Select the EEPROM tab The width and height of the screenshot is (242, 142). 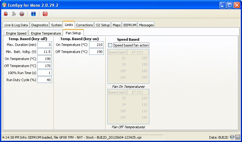[x=130, y=25]
